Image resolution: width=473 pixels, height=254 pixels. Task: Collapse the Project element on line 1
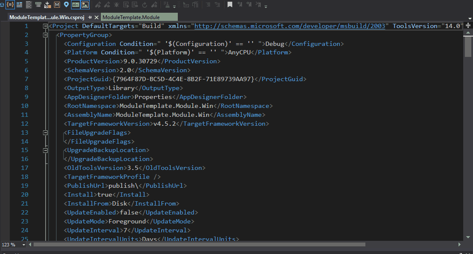point(45,26)
